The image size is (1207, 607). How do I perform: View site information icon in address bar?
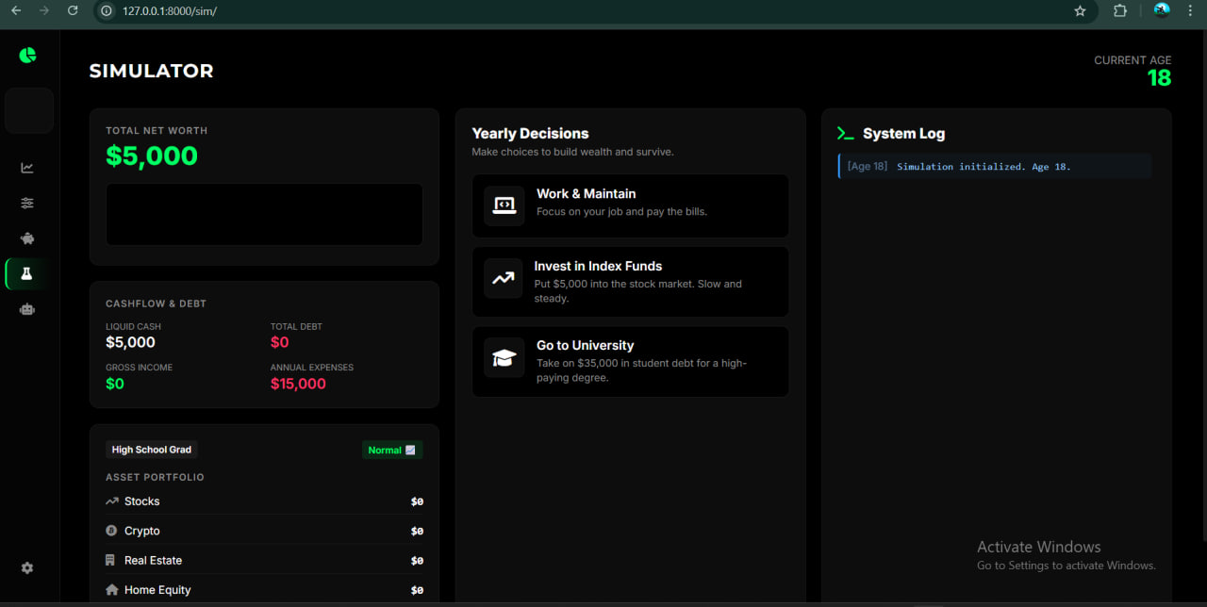[107, 10]
